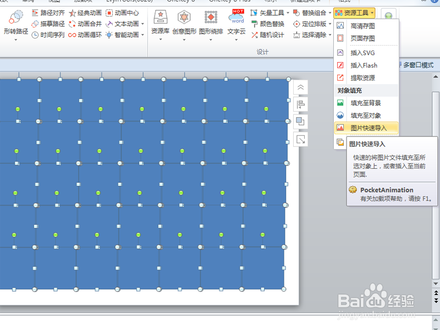
Task: Open 动画中心
Action: pyautogui.click(x=122, y=13)
